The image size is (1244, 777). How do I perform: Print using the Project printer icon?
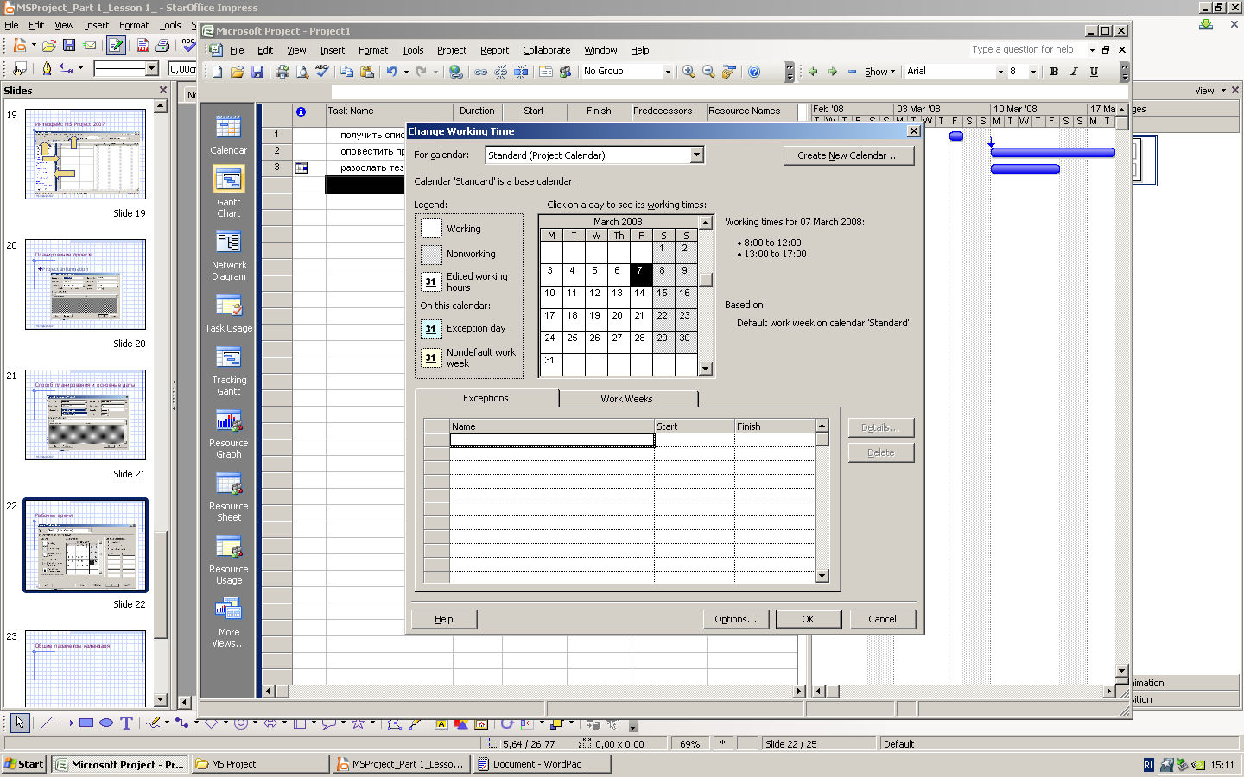pyautogui.click(x=282, y=72)
